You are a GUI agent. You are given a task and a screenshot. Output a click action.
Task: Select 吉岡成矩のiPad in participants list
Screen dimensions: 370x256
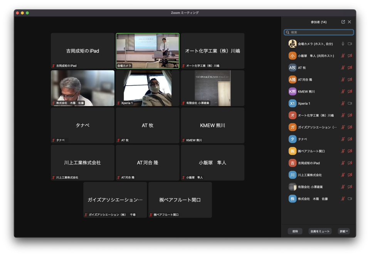(x=309, y=163)
